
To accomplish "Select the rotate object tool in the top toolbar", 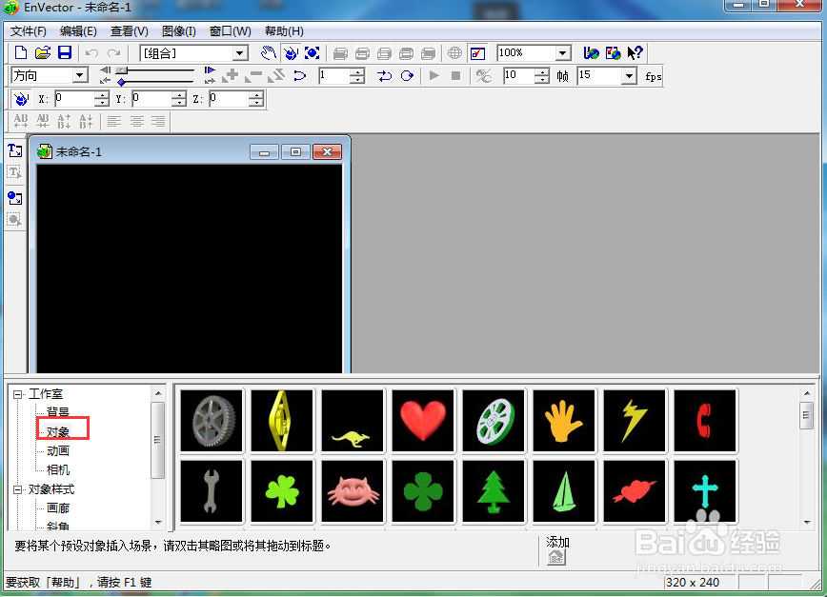I will coord(290,52).
